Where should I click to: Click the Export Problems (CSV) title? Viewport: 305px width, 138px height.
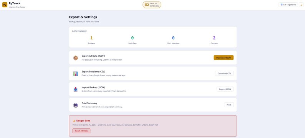pos(93,72)
